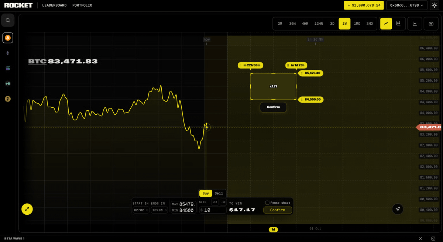Viewport: 443px width, 242px height.
Task: Open the Instagram link in footer
Action: tap(433, 239)
